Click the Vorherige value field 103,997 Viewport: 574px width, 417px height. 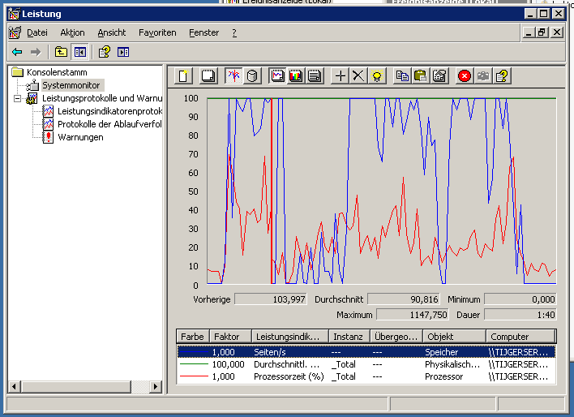(x=271, y=299)
